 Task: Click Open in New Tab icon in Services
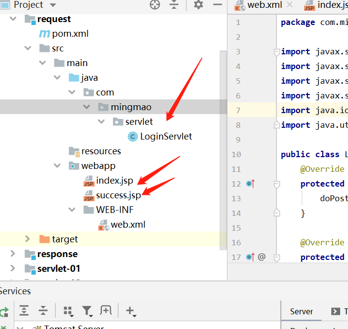(x=106, y=310)
